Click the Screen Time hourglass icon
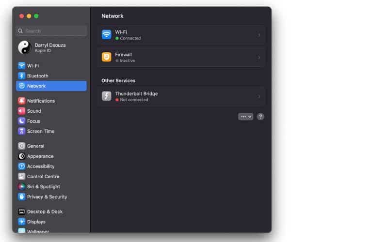This screenshot has width=388, height=242. click(x=22, y=131)
